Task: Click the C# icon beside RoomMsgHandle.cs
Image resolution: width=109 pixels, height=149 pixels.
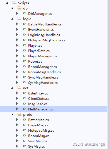Action: click(x=25, y=72)
